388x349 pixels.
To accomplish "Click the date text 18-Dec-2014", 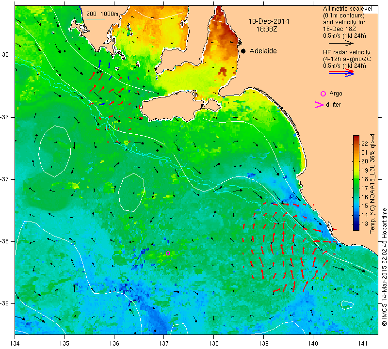I will point(269,21).
